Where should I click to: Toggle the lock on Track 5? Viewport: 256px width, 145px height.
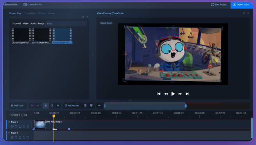tap(24, 126)
